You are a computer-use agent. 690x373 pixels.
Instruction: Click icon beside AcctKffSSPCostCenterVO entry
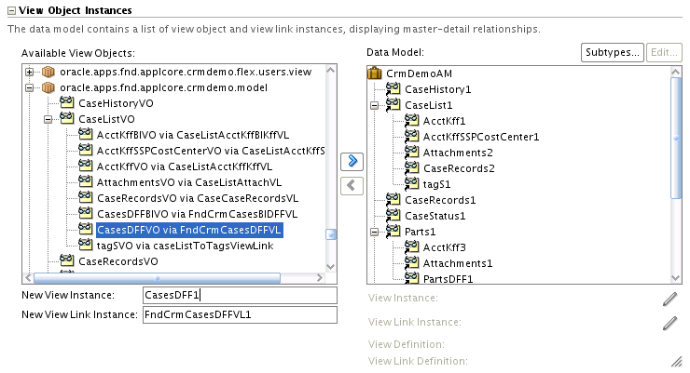tap(86, 150)
